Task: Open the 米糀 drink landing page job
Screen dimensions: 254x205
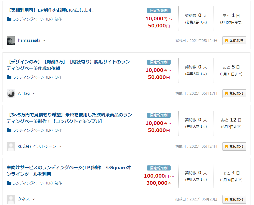Action: point(69,118)
